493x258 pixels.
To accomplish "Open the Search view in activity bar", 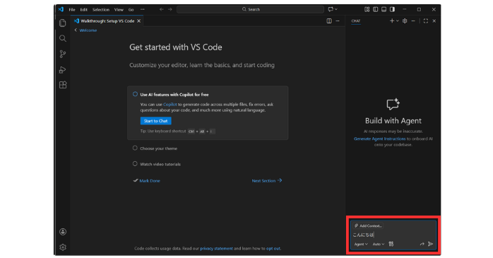I will (63, 38).
